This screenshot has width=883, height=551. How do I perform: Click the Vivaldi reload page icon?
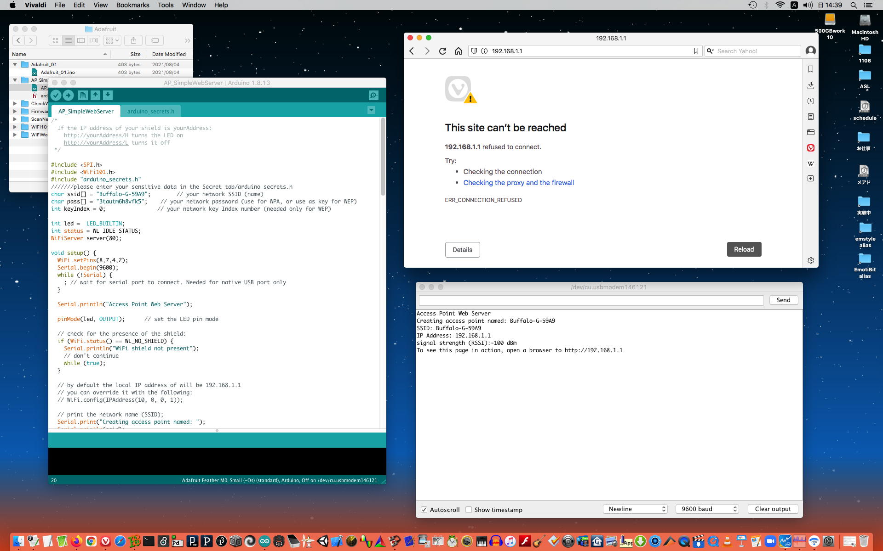pos(442,51)
